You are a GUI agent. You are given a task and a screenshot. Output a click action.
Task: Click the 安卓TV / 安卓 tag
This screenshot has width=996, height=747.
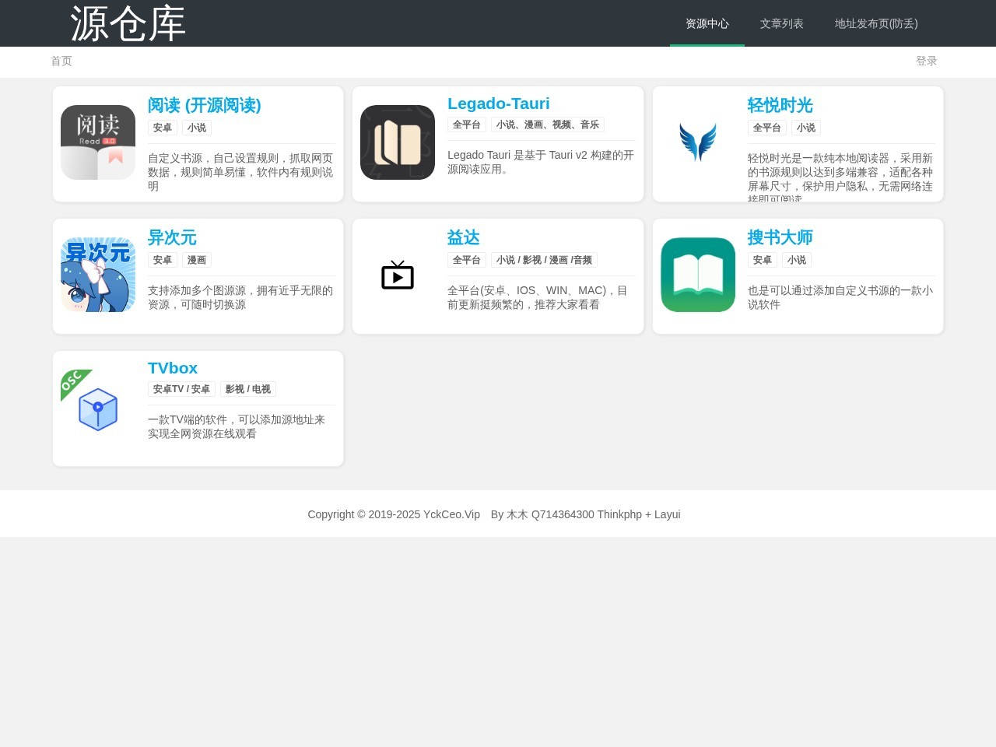coord(181,389)
